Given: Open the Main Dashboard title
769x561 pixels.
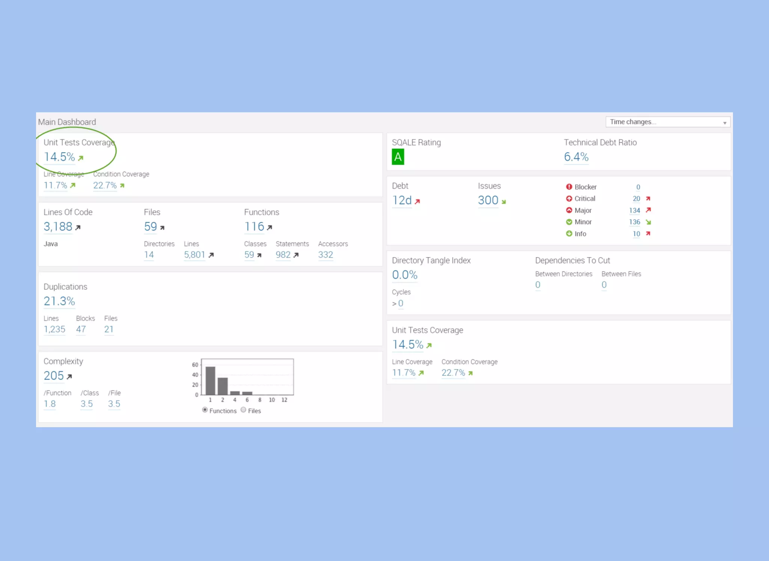Looking at the screenshot, I should 67,122.
